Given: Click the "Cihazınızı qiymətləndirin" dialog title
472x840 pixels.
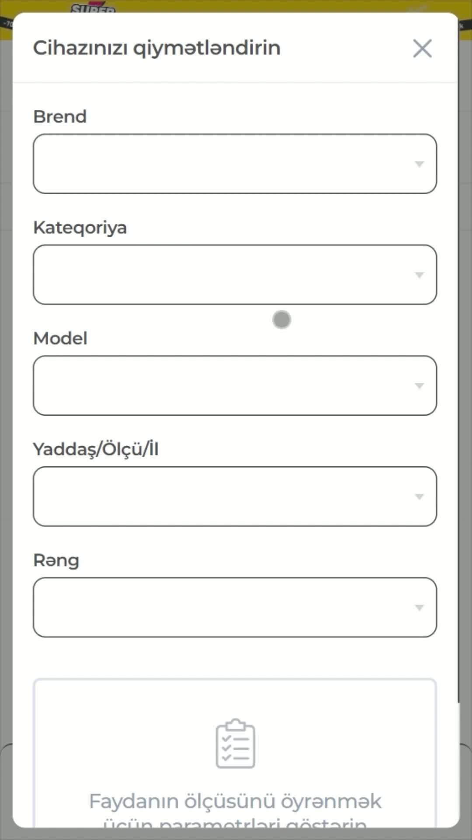Looking at the screenshot, I should point(156,48).
